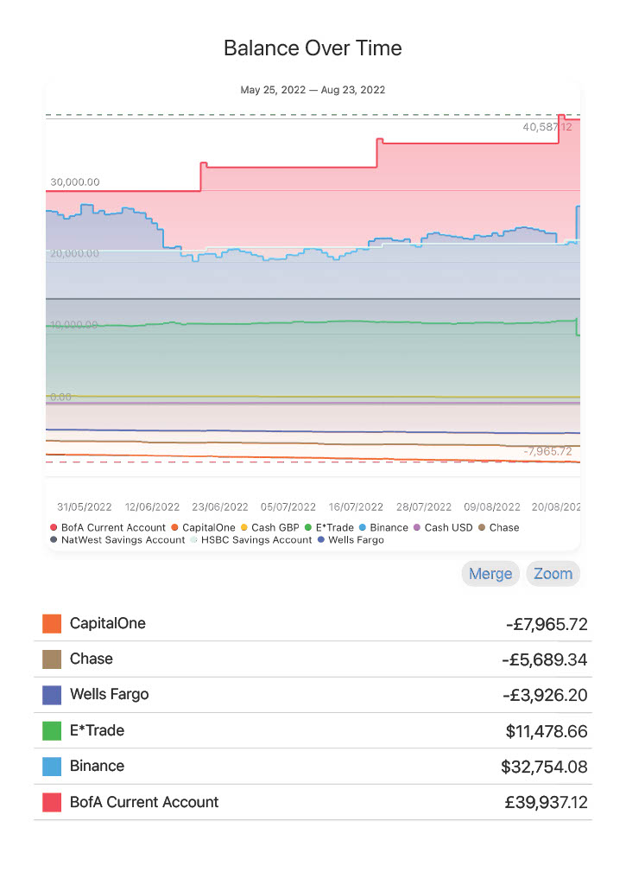The image size is (626, 885).
Task: Click the Zoom button
Action: click(x=553, y=574)
